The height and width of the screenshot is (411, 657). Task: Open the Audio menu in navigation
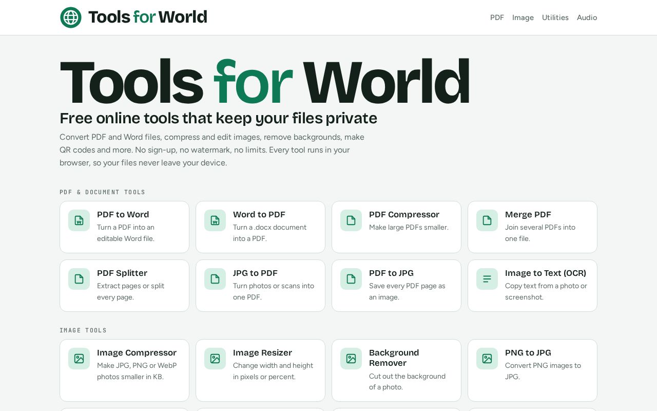tap(587, 17)
